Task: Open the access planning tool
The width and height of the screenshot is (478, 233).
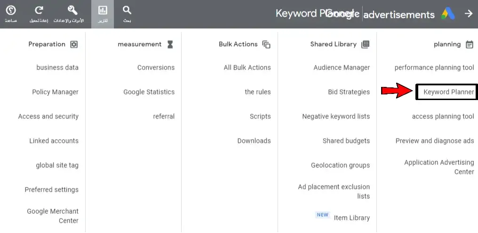Action: [443, 116]
